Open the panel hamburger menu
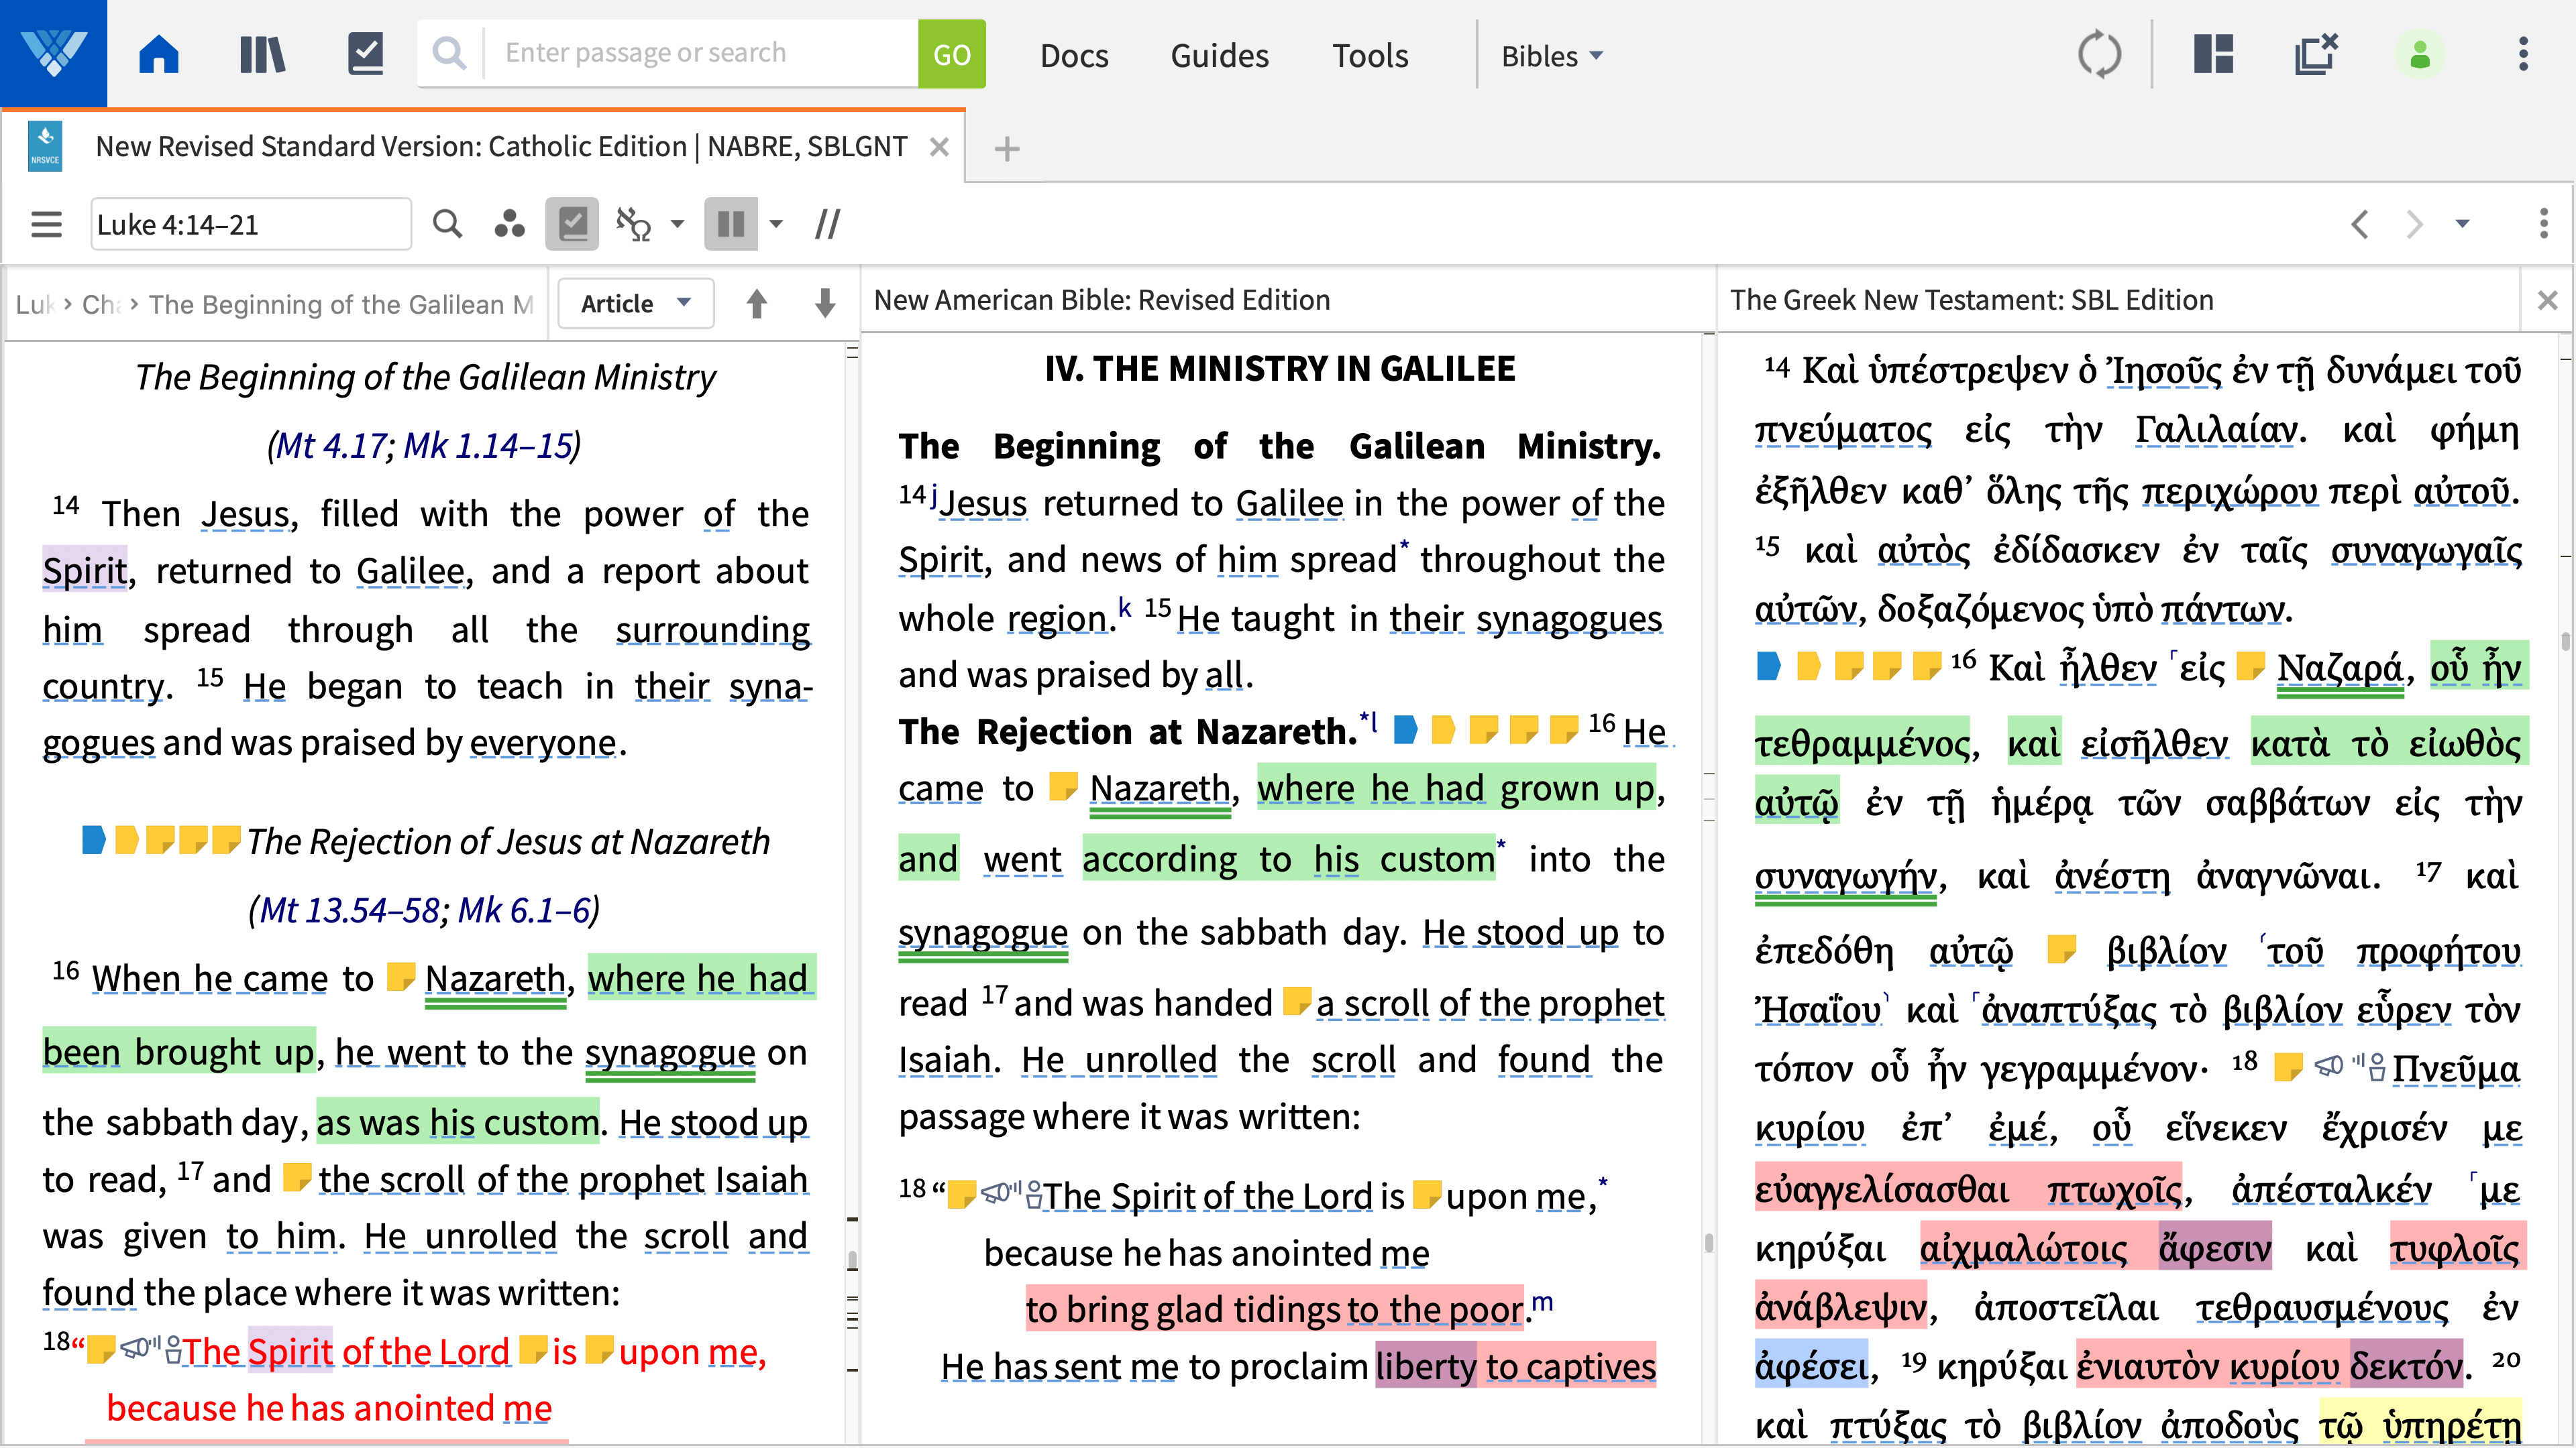This screenshot has width=2576, height=1448. 46,224
